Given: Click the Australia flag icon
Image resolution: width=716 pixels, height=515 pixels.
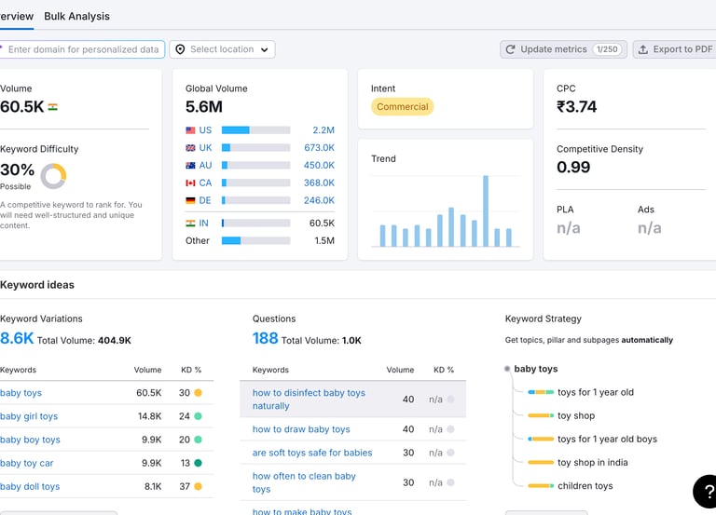Looking at the screenshot, I should click(190, 166).
